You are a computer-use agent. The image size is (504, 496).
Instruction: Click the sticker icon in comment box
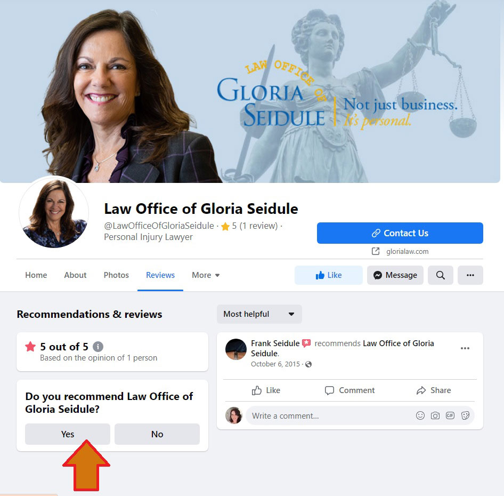(x=465, y=415)
